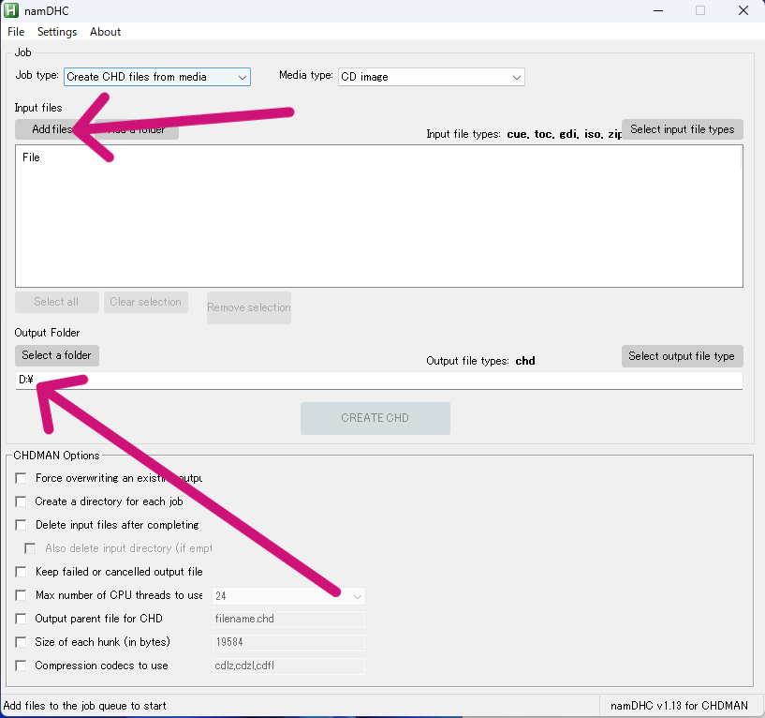Click the Clear selection button
This screenshot has height=718, width=765.
click(145, 302)
